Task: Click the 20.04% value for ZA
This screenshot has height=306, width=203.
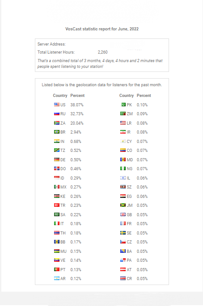Action: click(x=77, y=123)
